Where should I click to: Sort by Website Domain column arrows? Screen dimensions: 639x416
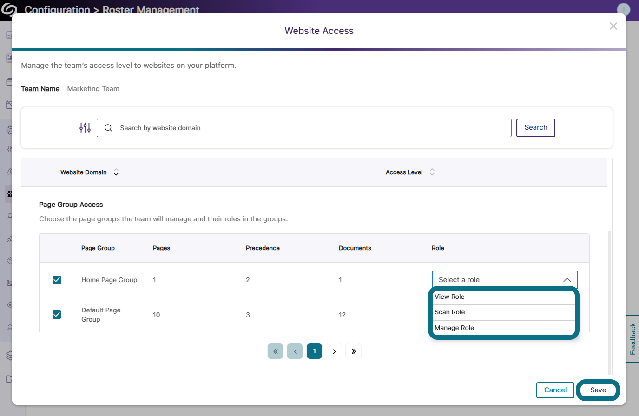tap(116, 172)
